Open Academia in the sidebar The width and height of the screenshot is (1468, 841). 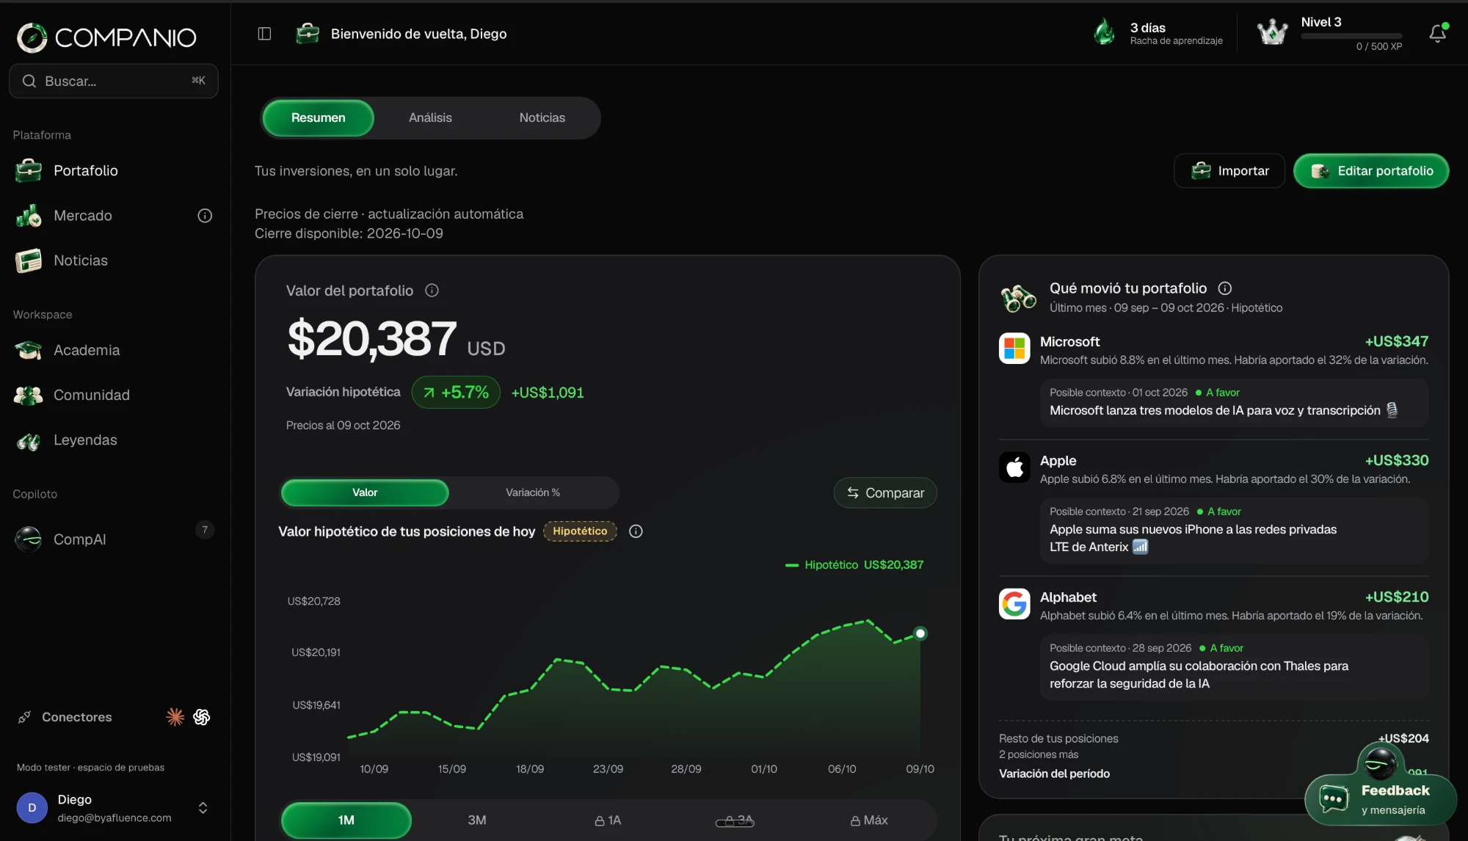coord(114,350)
